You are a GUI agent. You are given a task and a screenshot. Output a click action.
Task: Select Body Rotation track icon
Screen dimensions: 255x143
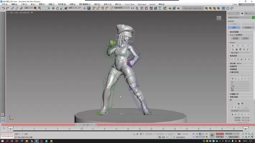pos(238,59)
